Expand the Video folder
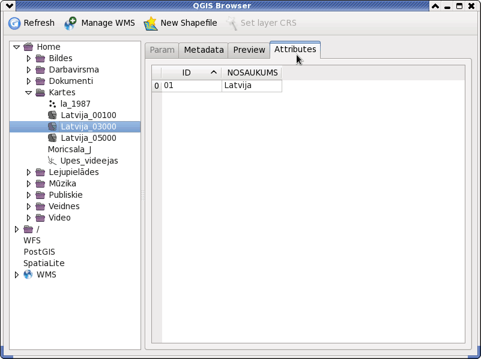The width and height of the screenshot is (481, 359). (29, 218)
